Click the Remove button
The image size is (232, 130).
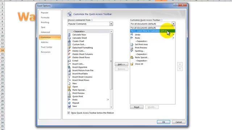tap(121, 69)
